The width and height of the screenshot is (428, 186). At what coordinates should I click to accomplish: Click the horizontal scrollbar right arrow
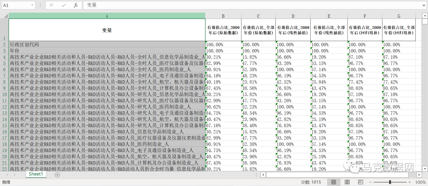tap(419, 175)
